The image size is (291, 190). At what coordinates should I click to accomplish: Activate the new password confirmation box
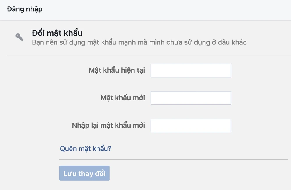click(x=191, y=126)
